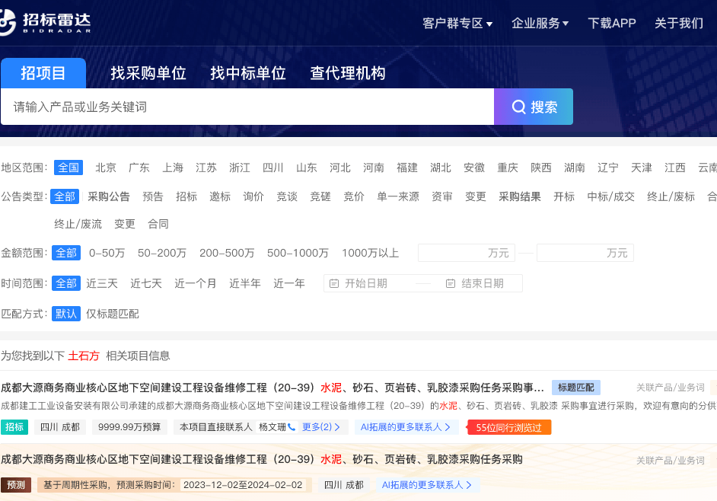Filter announcement type by 采购结果
The width and height of the screenshot is (717, 501).
pyautogui.click(x=519, y=196)
